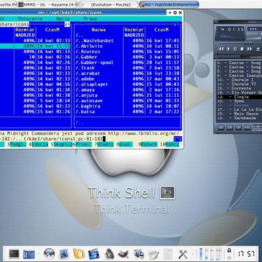The image size is (262, 262).
Task: Open the yellow documents icon in dock
Action: tap(79, 254)
